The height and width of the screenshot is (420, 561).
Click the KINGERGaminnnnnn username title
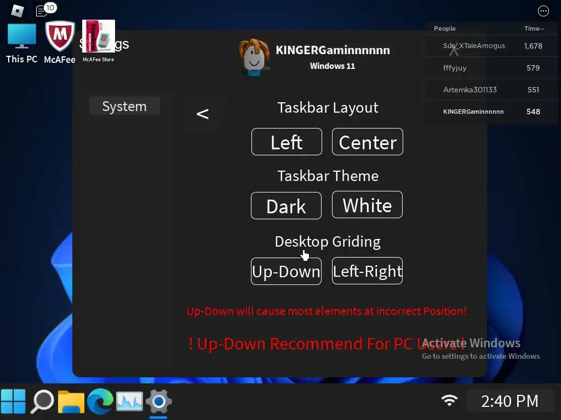tap(333, 50)
